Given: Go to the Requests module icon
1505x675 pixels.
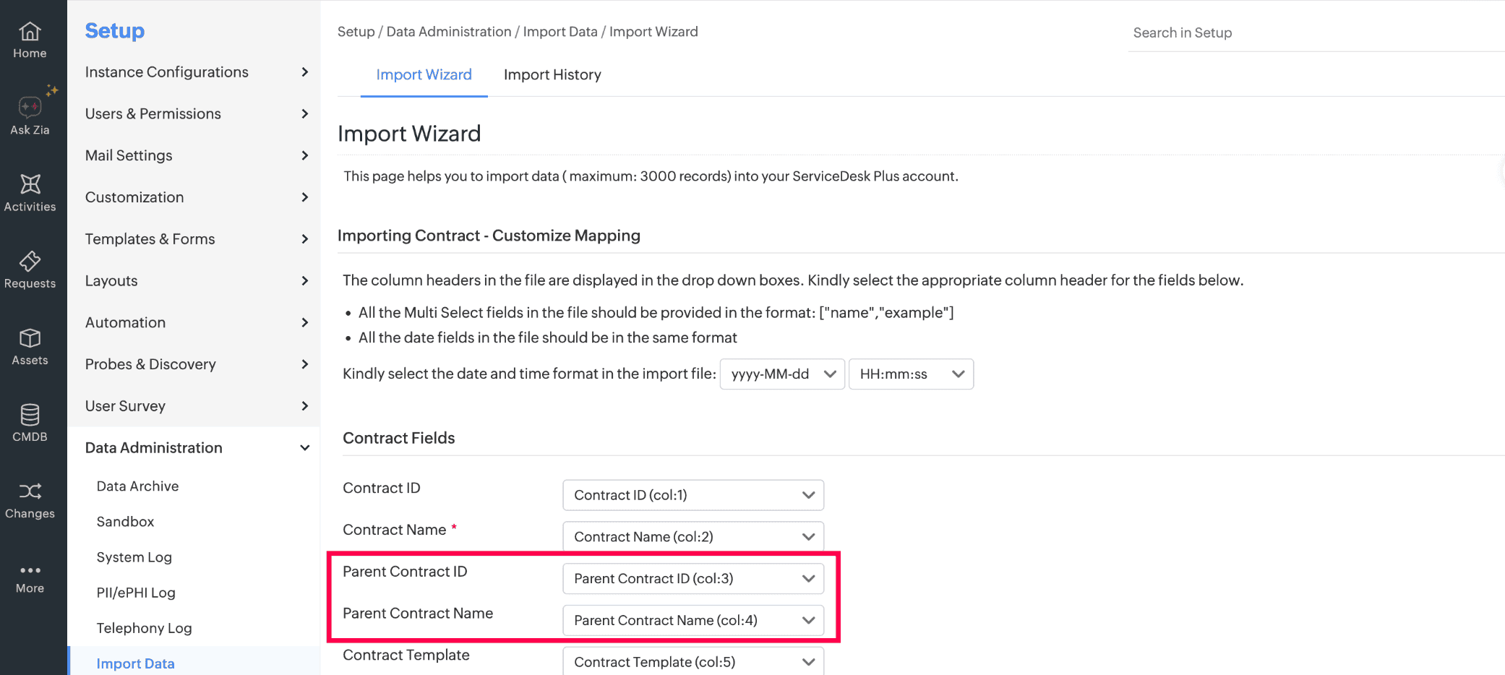Looking at the screenshot, I should tap(30, 261).
